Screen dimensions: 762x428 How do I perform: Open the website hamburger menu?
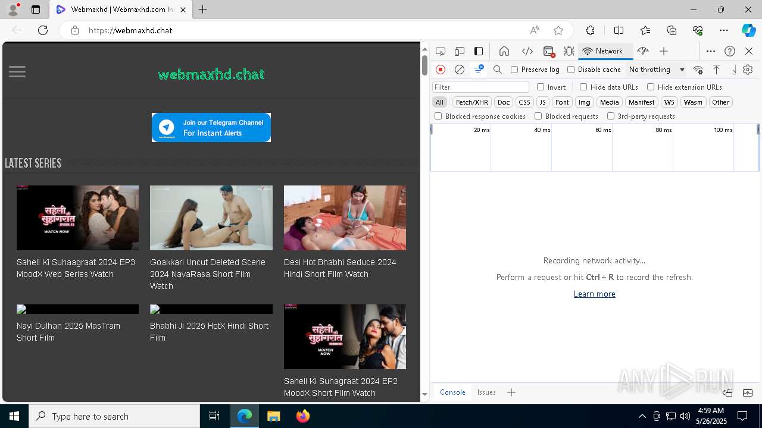(x=17, y=72)
